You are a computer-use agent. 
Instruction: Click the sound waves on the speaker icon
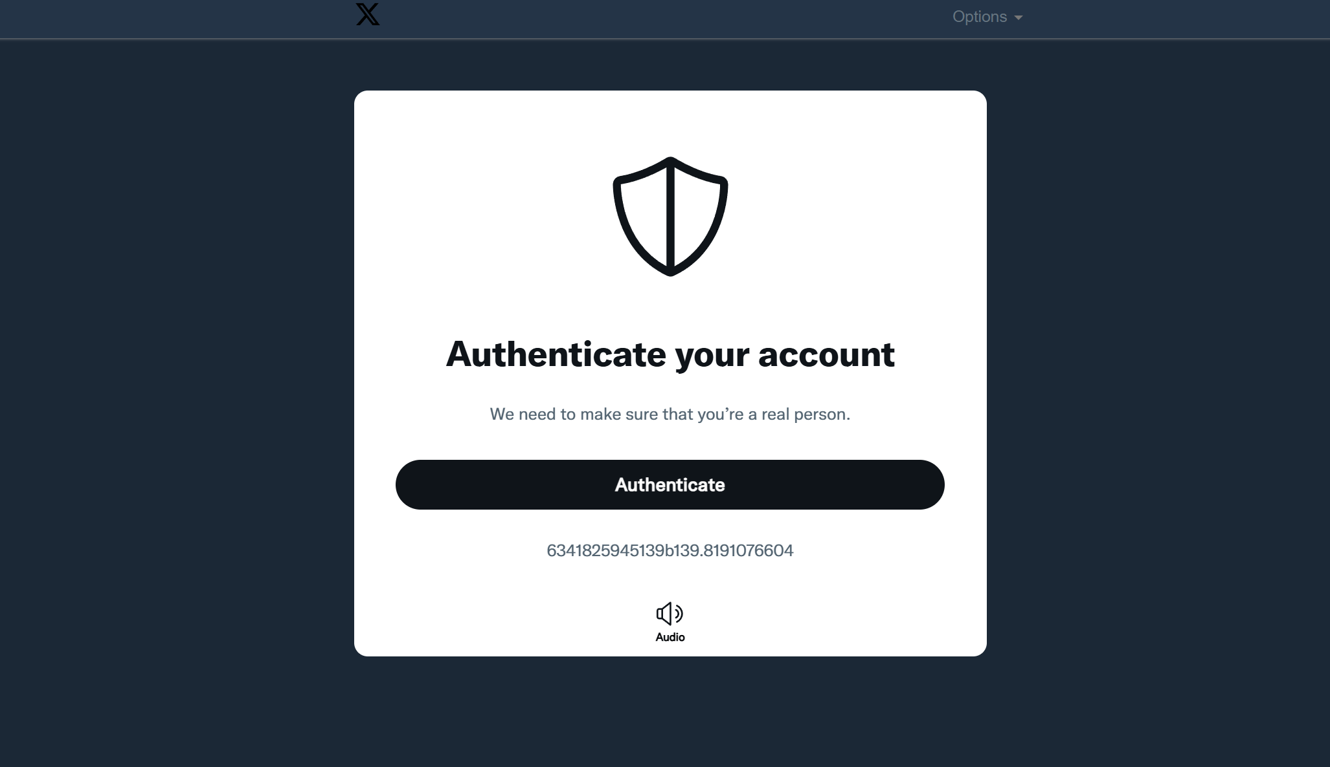(679, 613)
